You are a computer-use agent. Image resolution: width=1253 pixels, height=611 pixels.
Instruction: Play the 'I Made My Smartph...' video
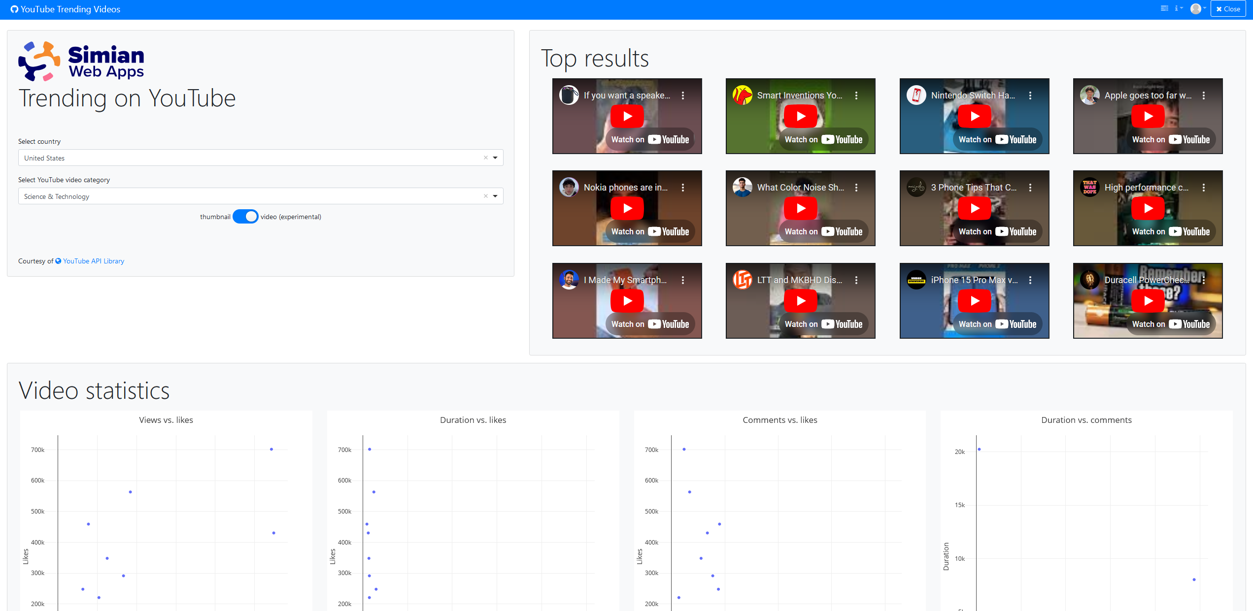point(627,301)
